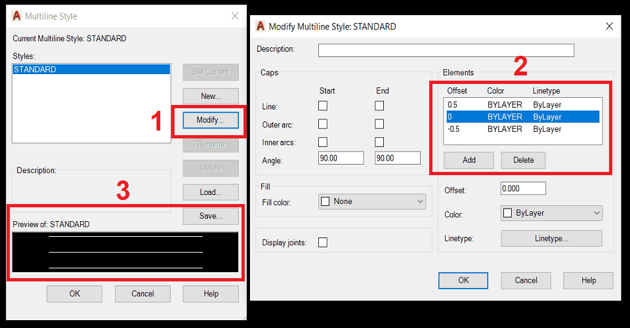Click the Description input field in Modify dialog

click(x=446, y=51)
